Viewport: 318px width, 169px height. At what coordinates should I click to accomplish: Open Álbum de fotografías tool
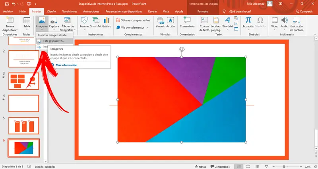pyautogui.click(x=68, y=24)
